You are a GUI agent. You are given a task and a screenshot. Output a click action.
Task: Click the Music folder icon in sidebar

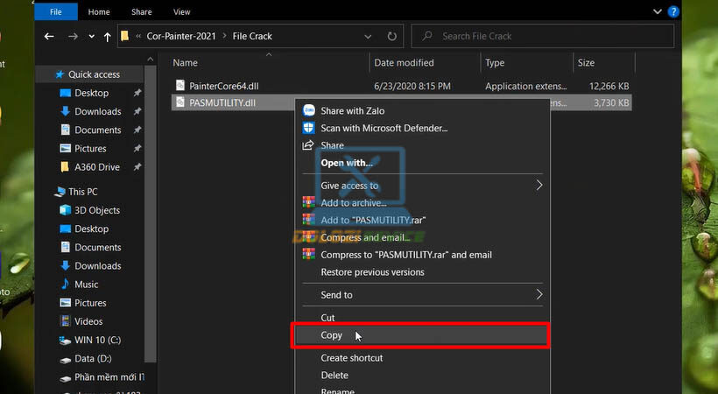65,285
